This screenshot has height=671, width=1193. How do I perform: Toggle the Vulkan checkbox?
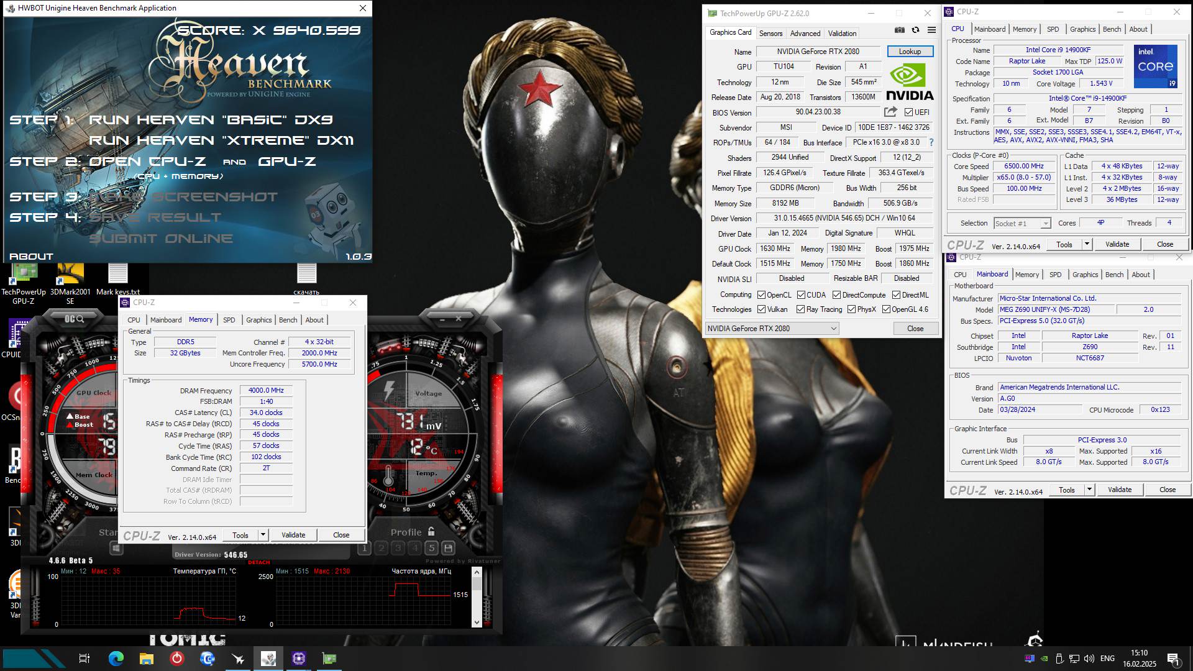coord(761,309)
